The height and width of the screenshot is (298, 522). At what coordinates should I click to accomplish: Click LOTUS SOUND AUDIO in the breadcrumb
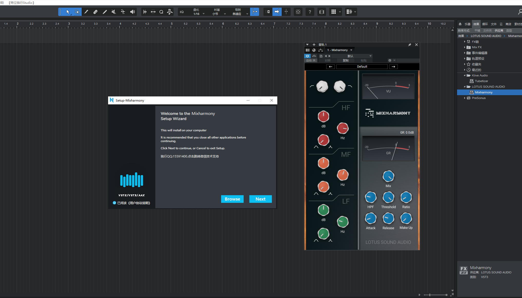pyautogui.click(x=486, y=36)
